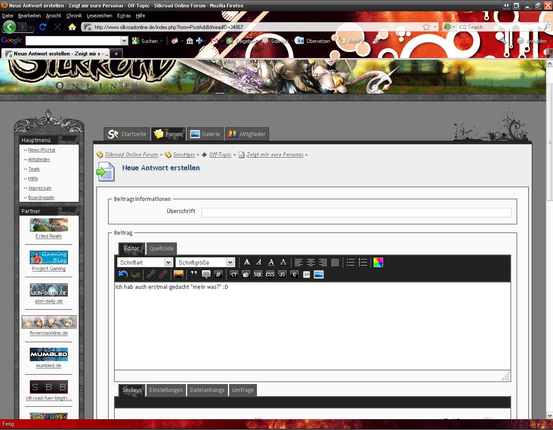553x430 pixels.
Task: Insert image using the picture icon
Action: pyautogui.click(x=179, y=275)
